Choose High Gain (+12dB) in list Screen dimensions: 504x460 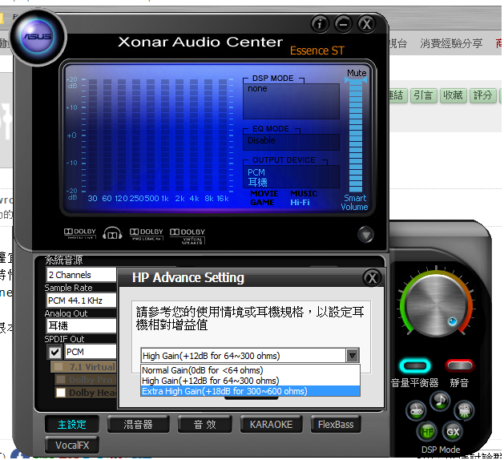point(250,381)
